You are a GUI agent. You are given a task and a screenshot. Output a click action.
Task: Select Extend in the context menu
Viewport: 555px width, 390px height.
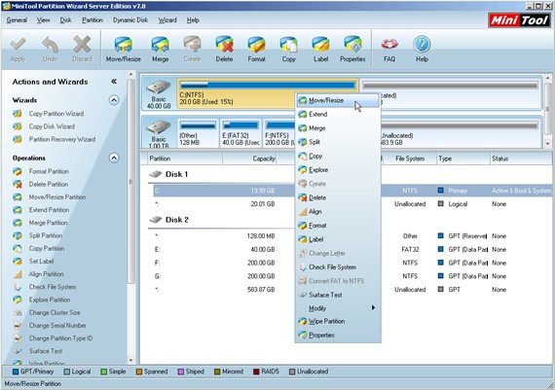[338, 114]
